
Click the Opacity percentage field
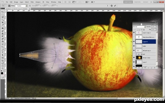153,27
